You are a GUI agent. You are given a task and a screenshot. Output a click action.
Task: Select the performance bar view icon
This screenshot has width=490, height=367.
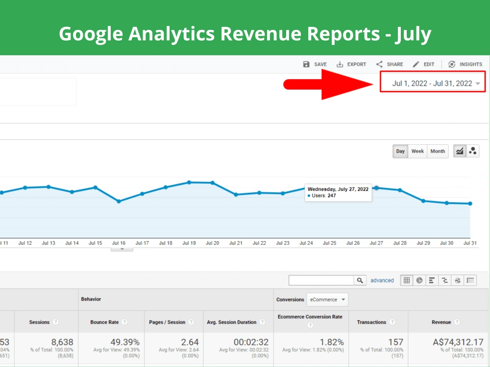(x=432, y=280)
